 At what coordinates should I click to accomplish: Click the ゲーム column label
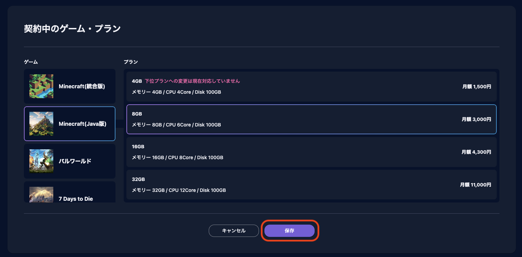31,62
